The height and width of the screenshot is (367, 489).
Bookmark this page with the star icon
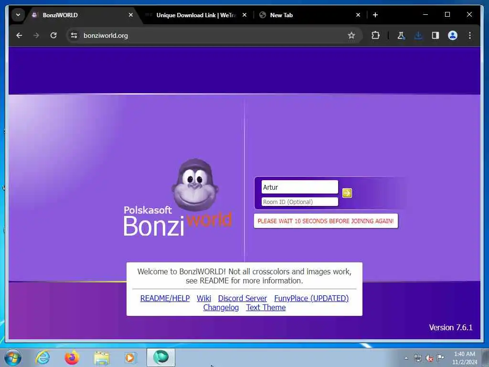[351, 35]
